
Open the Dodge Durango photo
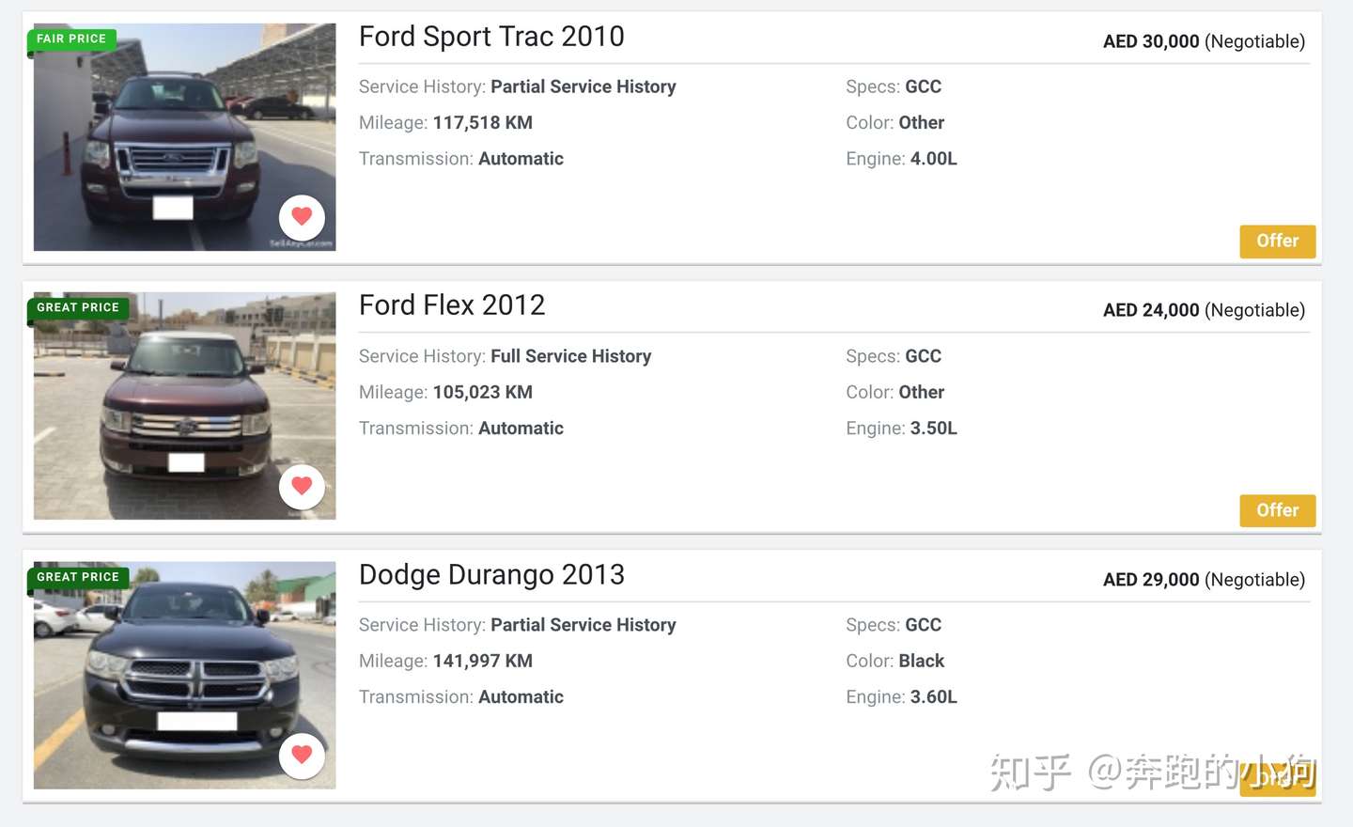point(184,675)
